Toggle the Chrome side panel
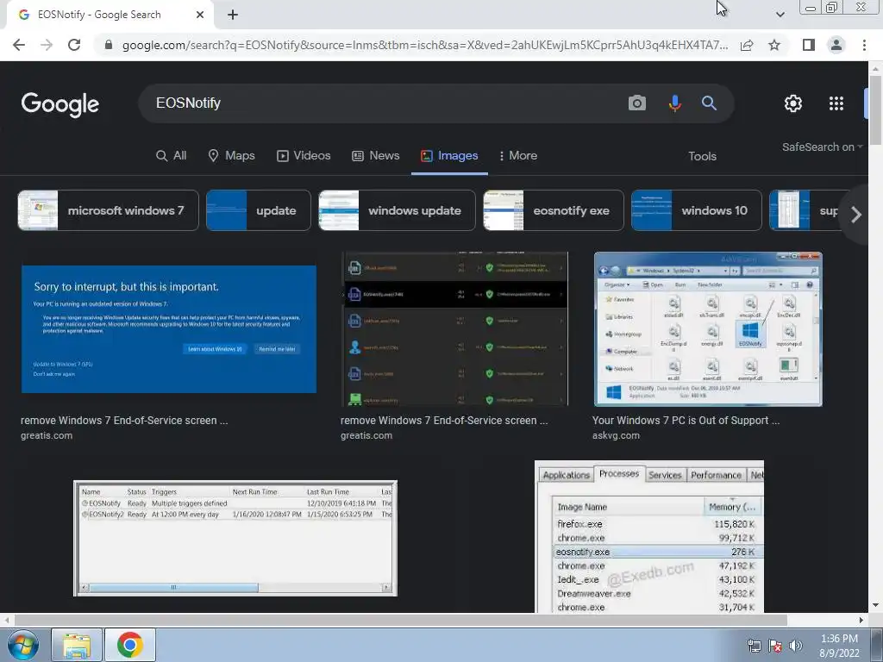 pyautogui.click(x=809, y=45)
